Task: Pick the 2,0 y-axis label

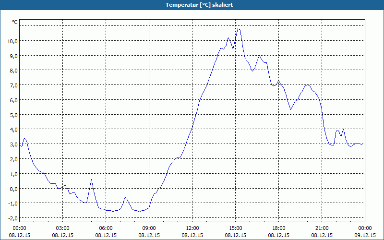Action: click(x=14, y=159)
